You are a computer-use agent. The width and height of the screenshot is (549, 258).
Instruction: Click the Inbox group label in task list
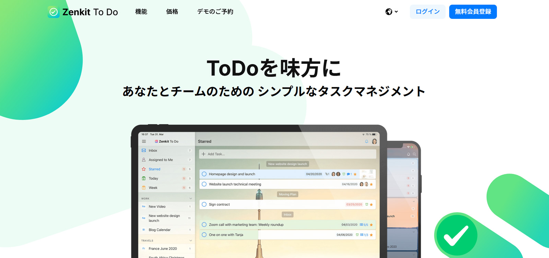[x=288, y=214]
